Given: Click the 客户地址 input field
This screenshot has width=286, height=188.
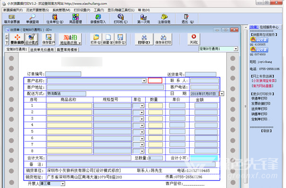Looking at the screenshot, I should coord(105,87).
